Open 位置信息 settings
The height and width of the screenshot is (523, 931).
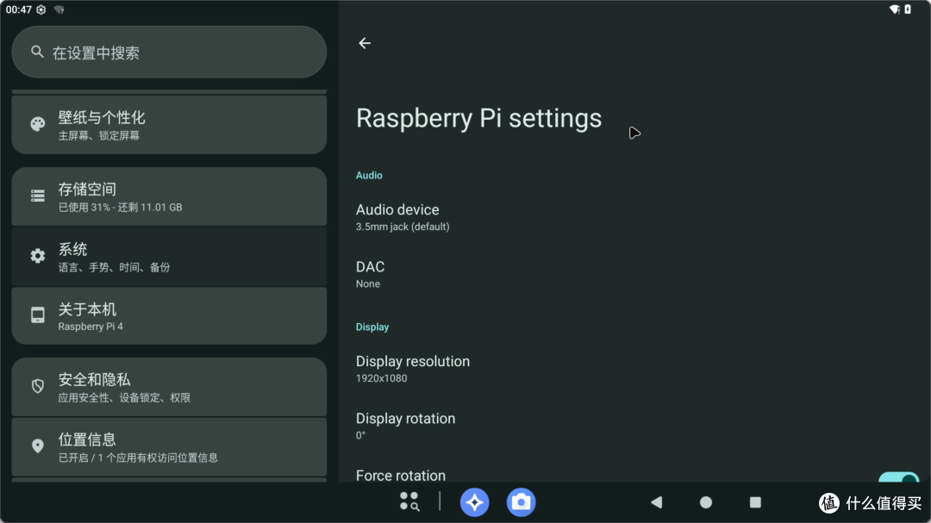click(x=169, y=447)
